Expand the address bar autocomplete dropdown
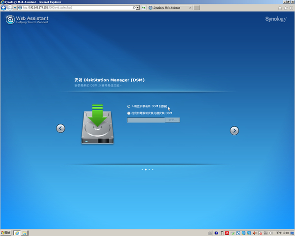The width and height of the screenshot is (295, 236). click(x=138, y=8)
